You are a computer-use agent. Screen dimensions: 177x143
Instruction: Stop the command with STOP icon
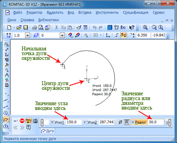(x=22, y=121)
